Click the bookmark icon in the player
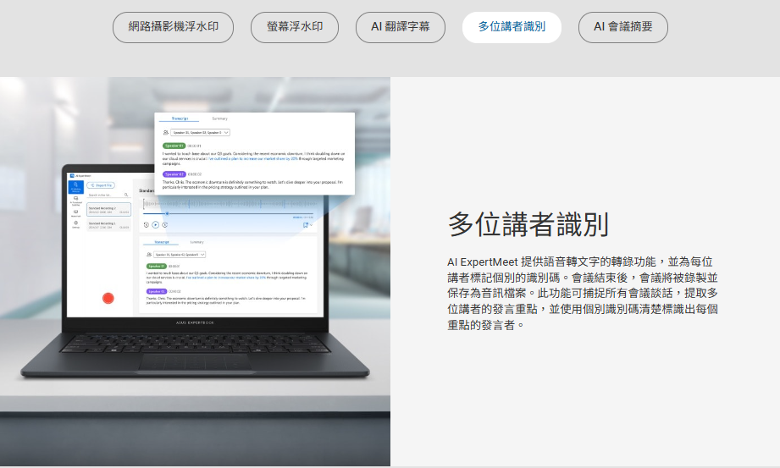 [x=306, y=224]
